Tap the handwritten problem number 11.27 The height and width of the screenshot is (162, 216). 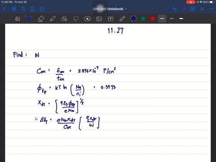(116, 31)
